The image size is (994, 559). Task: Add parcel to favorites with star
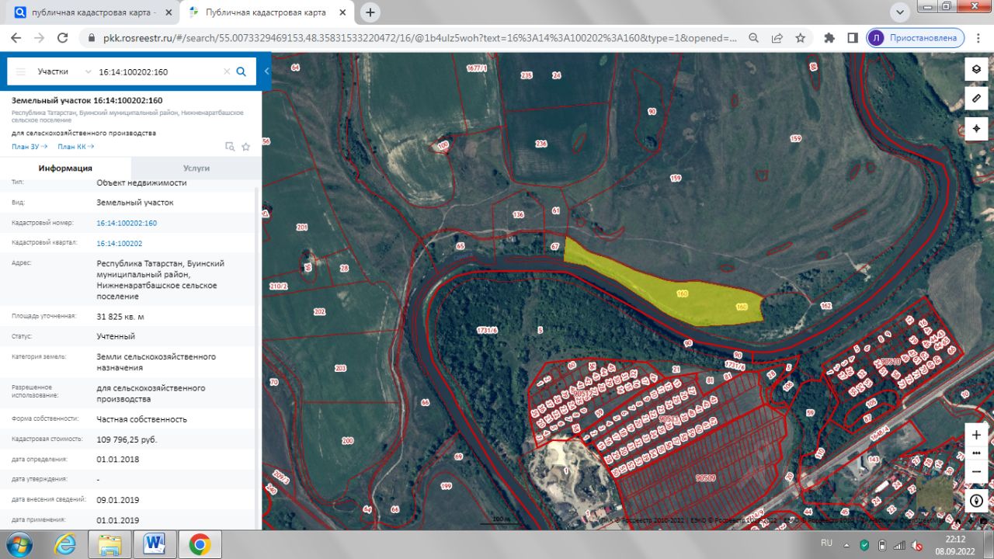[246, 146]
